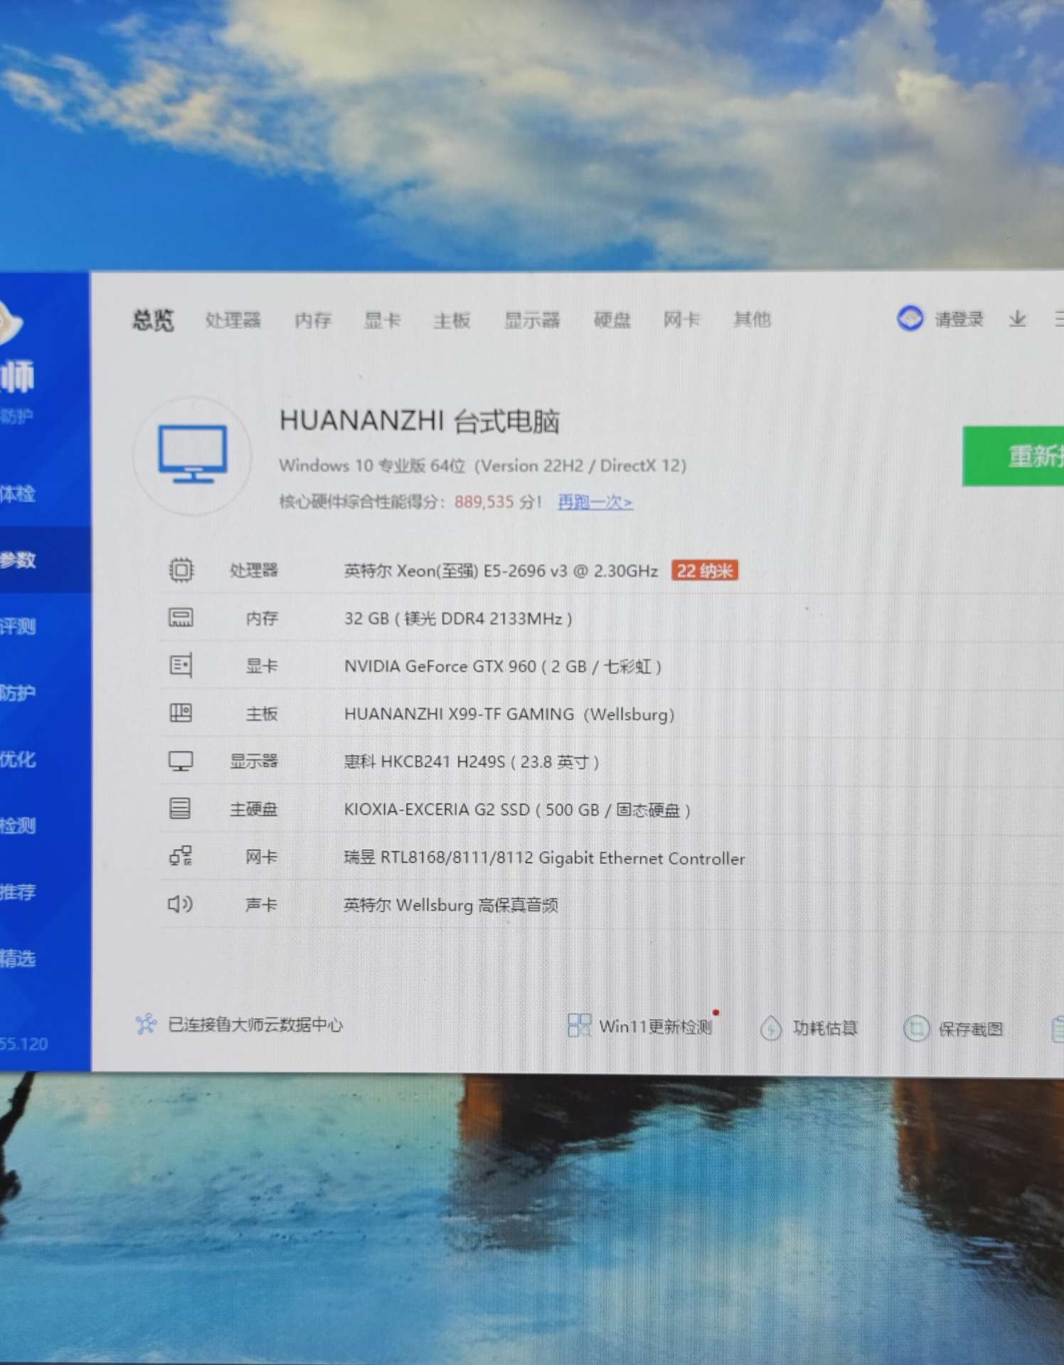Click the power estimate droplet icon

(771, 1028)
